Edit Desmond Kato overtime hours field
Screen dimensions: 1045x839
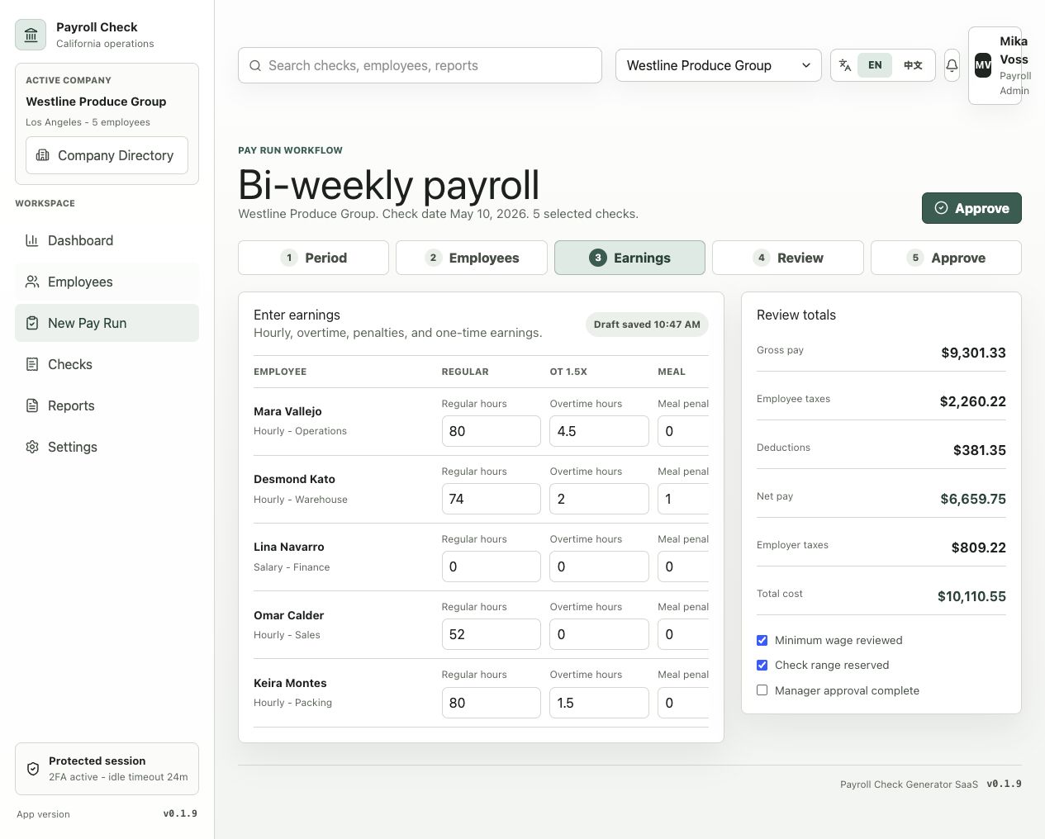[x=599, y=499]
